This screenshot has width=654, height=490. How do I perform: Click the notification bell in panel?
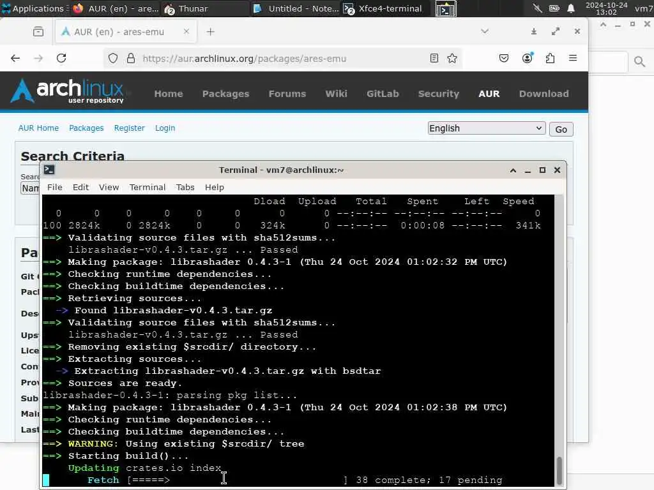571,8
